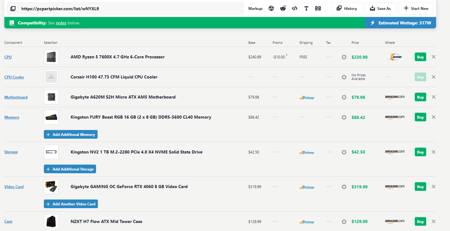Open the gear settings for the Case row
Viewport: 450px width, 231px height.
tap(344, 222)
